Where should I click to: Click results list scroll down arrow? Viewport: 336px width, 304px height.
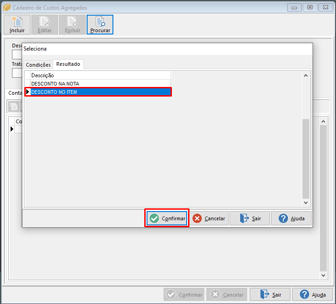pyautogui.click(x=306, y=203)
